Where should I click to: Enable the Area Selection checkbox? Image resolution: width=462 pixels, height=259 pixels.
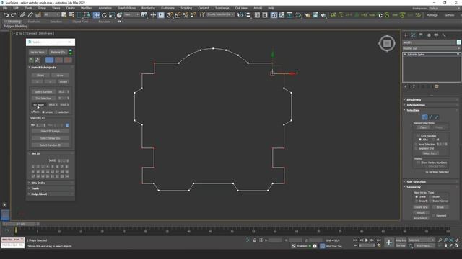coord(416,144)
